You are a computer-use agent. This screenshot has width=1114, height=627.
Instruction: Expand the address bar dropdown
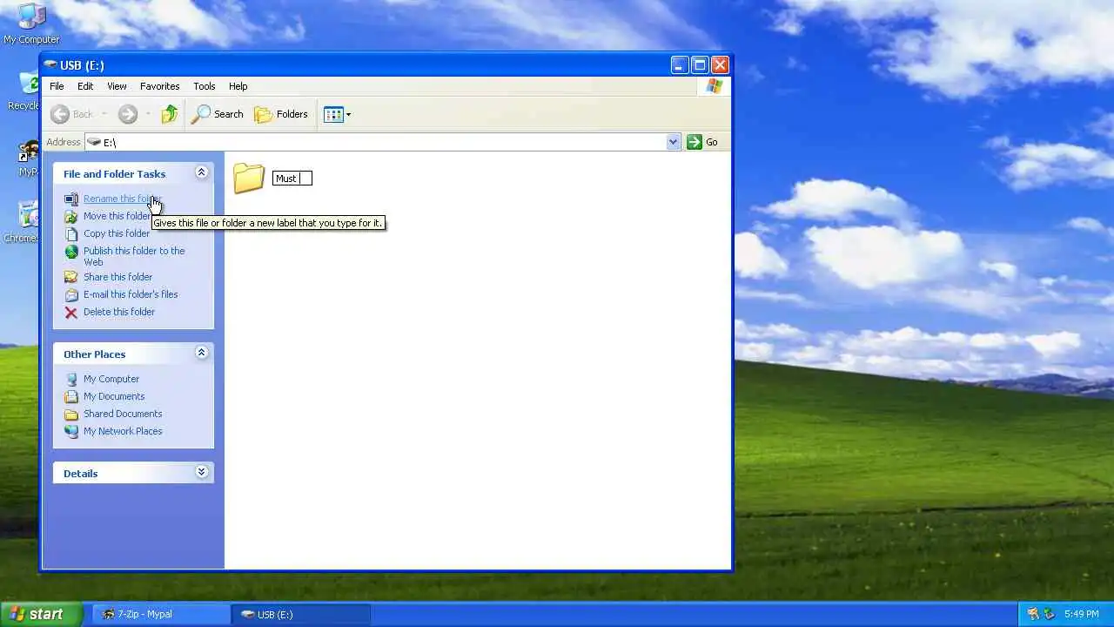click(673, 142)
